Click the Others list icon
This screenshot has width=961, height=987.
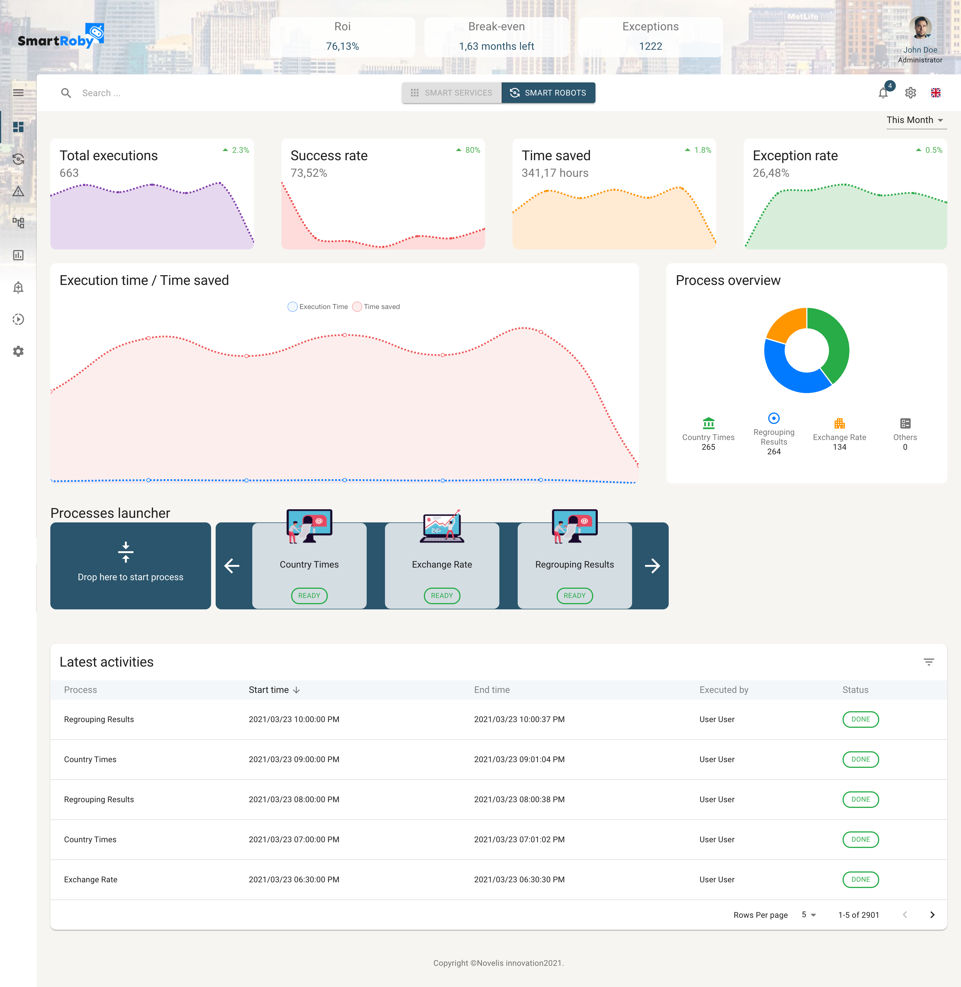[906, 423]
